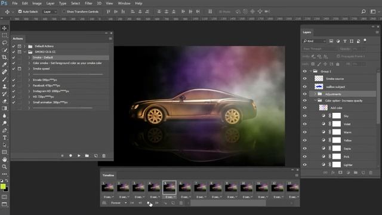Select the Actions panel tab
This screenshot has width=382, height=215.
point(18,38)
